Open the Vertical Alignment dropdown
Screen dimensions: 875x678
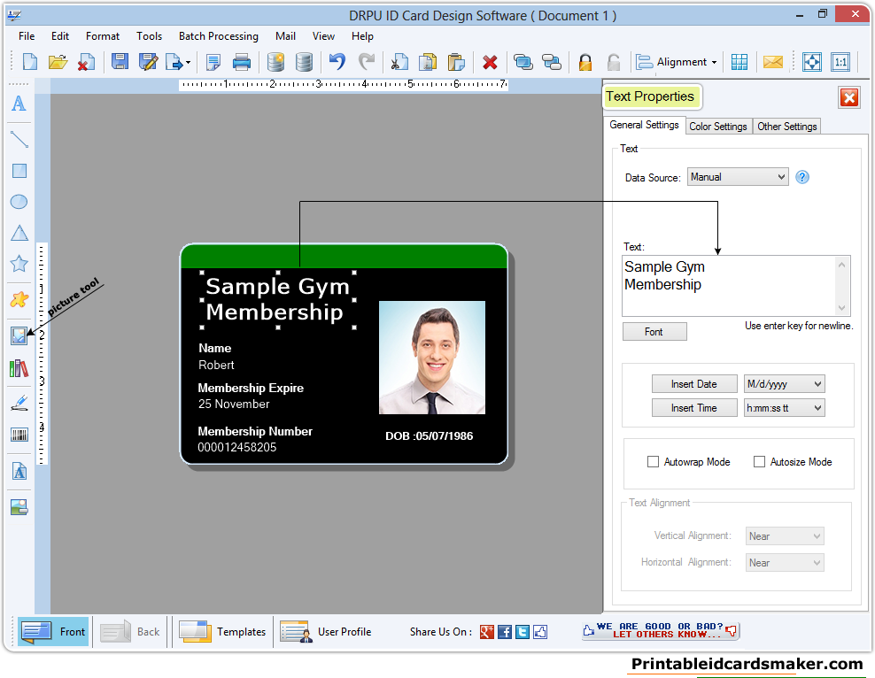pos(784,535)
